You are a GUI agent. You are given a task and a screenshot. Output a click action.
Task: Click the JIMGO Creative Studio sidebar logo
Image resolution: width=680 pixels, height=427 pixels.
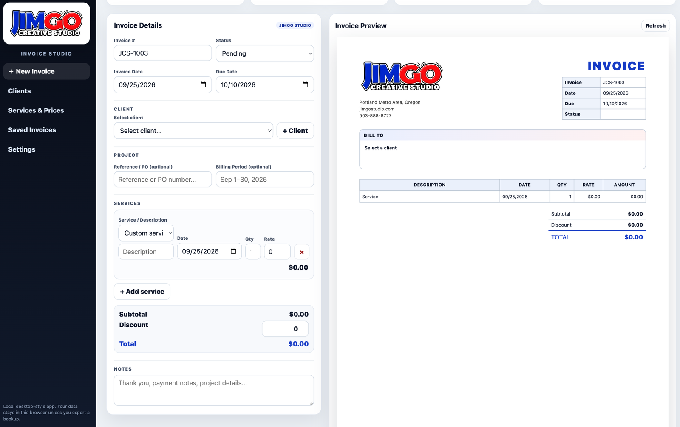point(47,23)
